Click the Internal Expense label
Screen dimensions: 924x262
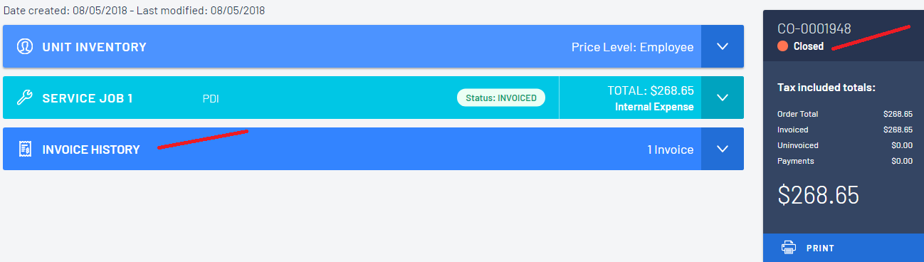pos(654,108)
